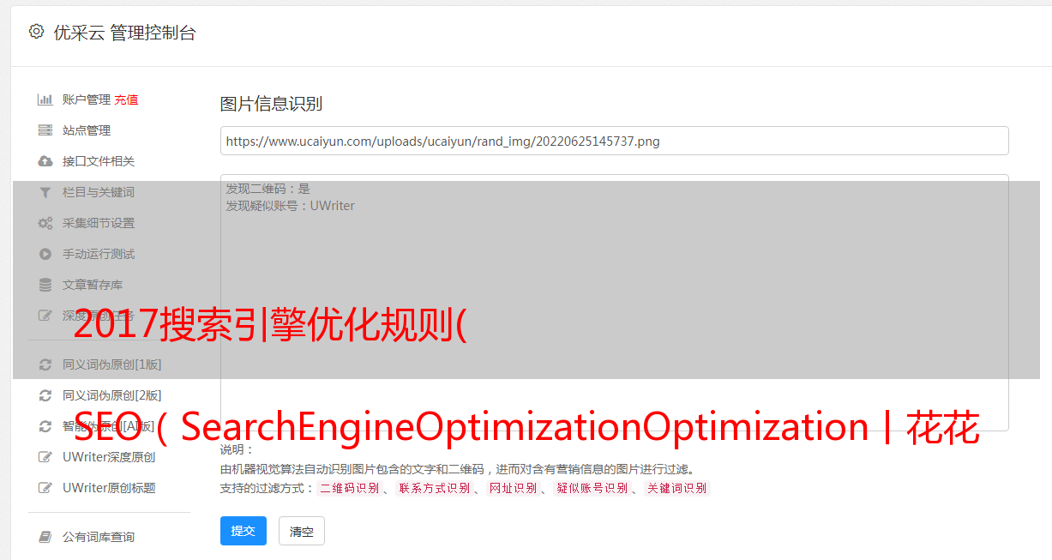This screenshot has width=1052, height=560.
Task: Click the gears icon next to 采集细节设置
Action: point(45,223)
